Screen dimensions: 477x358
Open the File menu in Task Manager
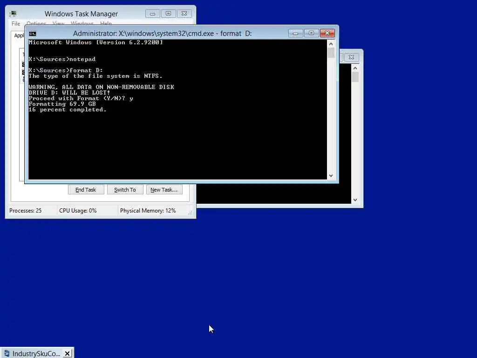coord(16,23)
